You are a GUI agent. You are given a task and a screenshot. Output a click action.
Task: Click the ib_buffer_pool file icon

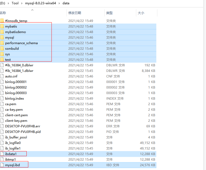coord(2,137)
